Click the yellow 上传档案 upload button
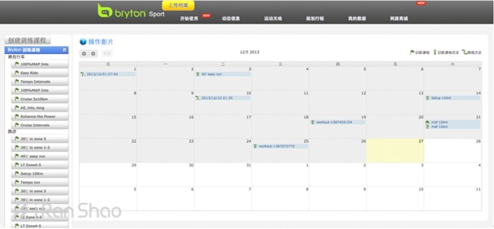This screenshot has width=494, height=229. [178, 5]
